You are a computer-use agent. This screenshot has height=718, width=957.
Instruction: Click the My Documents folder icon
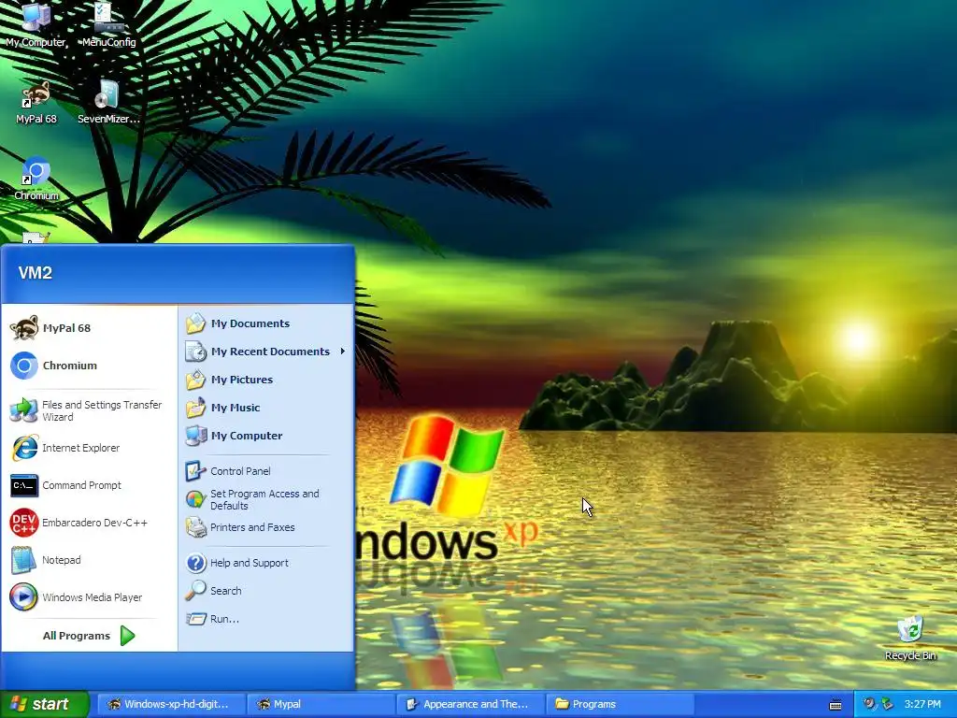196,323
